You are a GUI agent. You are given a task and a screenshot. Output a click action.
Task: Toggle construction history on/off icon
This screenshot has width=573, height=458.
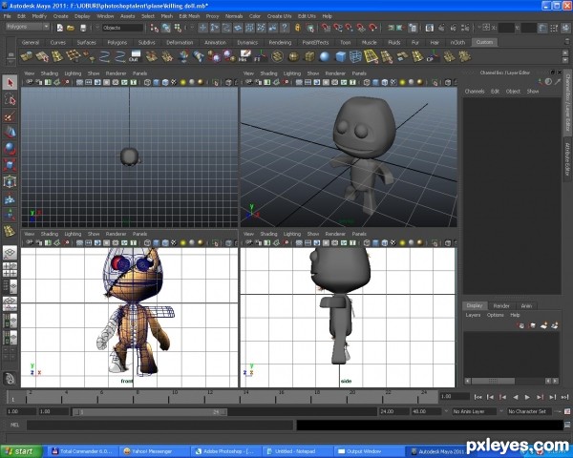pyautogui.click(x=413, y=28)
